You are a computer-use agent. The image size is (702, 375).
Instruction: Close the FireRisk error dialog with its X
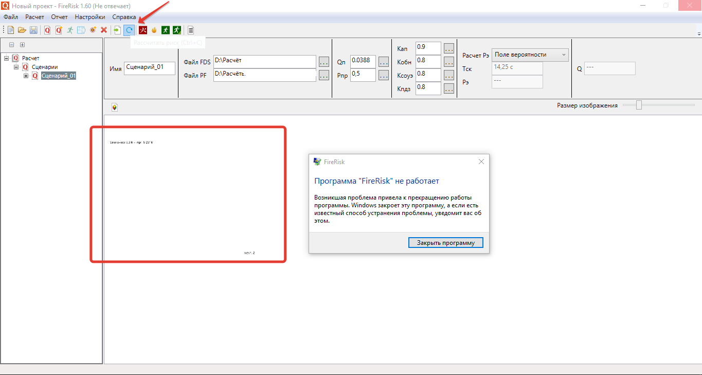pyautogui.click(x=481, y=162)
